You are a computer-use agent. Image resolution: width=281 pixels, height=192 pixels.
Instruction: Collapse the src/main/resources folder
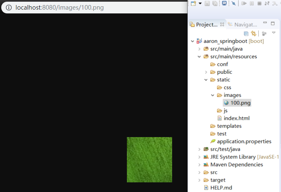point(199,57)
